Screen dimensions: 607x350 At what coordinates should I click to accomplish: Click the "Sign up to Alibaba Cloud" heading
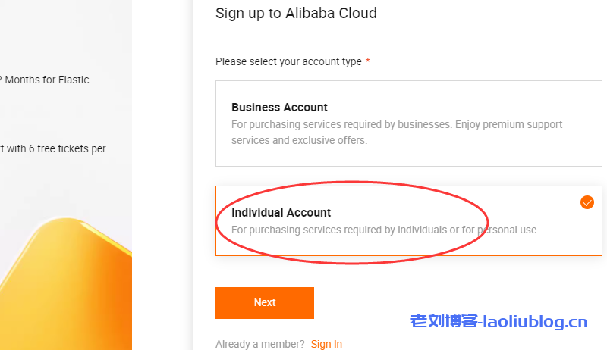coord(296,13)
